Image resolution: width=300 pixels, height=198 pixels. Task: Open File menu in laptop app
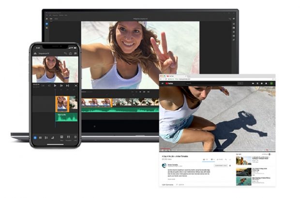pos(47,15)
